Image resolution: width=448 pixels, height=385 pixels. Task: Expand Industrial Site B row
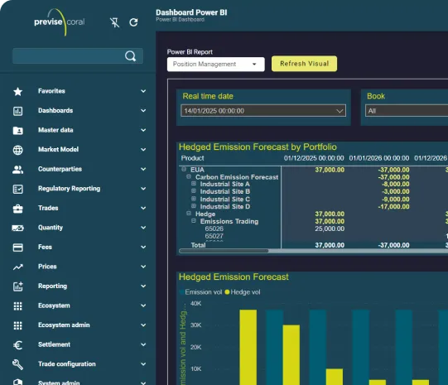(x=194, y=190)
